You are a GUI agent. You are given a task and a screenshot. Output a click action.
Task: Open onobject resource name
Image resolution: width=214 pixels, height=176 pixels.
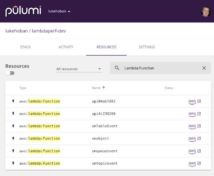[100, 139]
